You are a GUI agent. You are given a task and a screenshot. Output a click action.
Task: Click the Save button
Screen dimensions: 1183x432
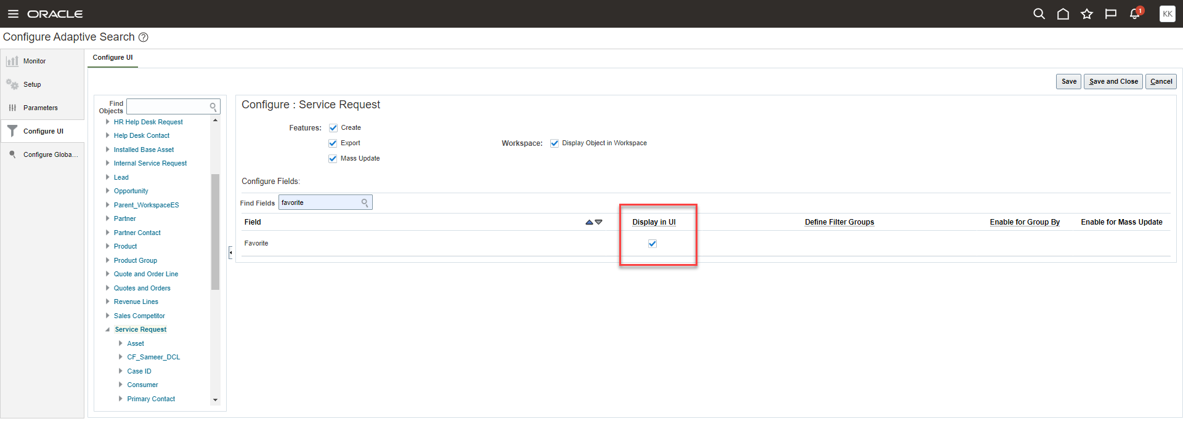click(x=1068, y=81)
